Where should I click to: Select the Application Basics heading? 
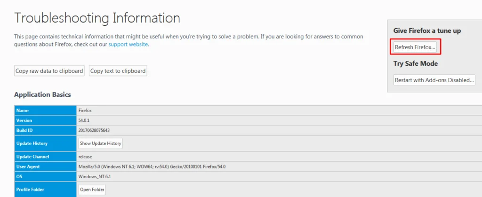tap(42, 94)
